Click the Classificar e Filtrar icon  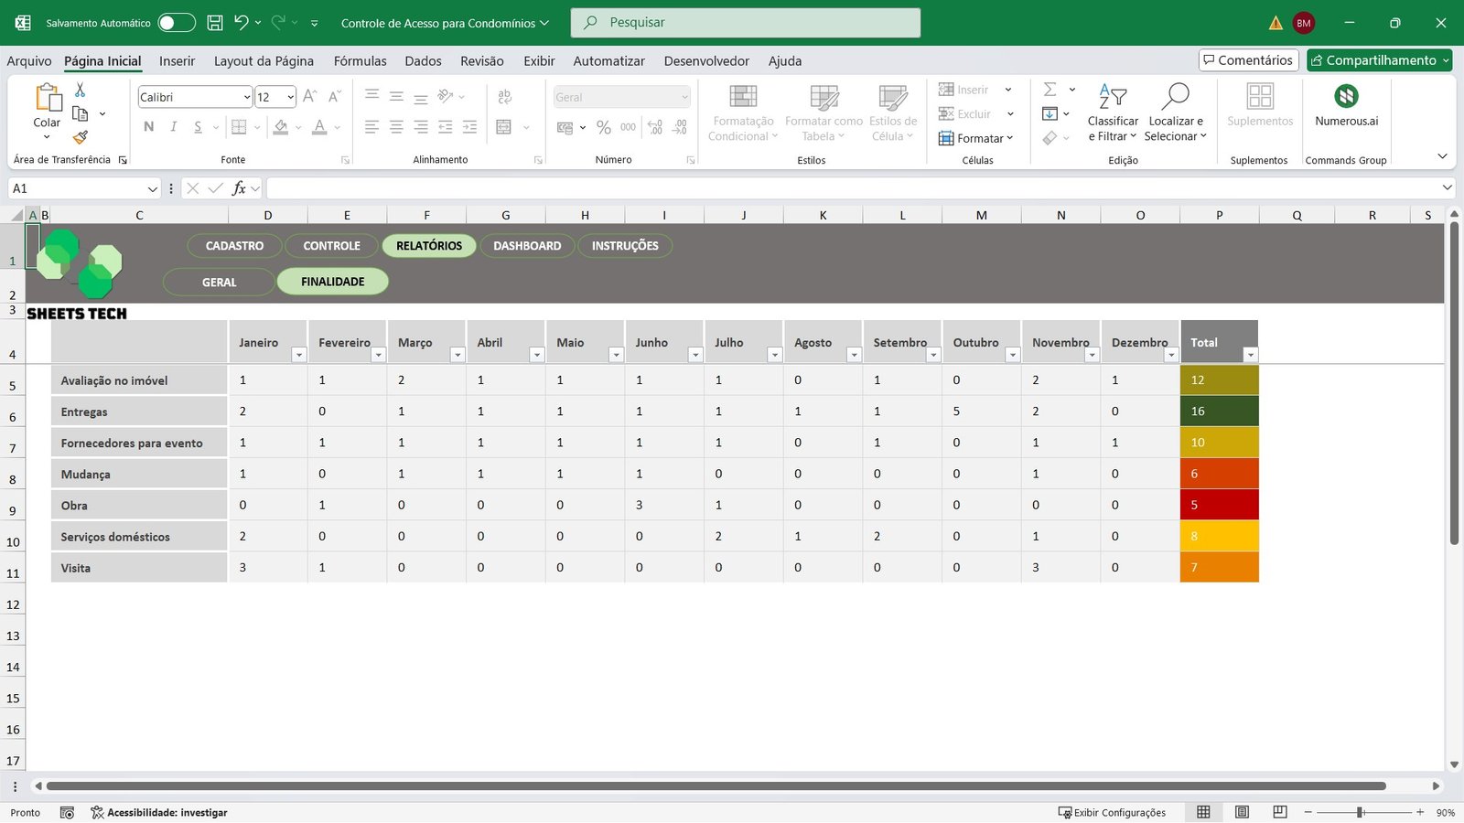(x=1113, y=95)
